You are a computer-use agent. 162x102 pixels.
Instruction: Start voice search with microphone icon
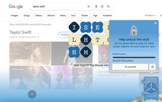point(96,7)
